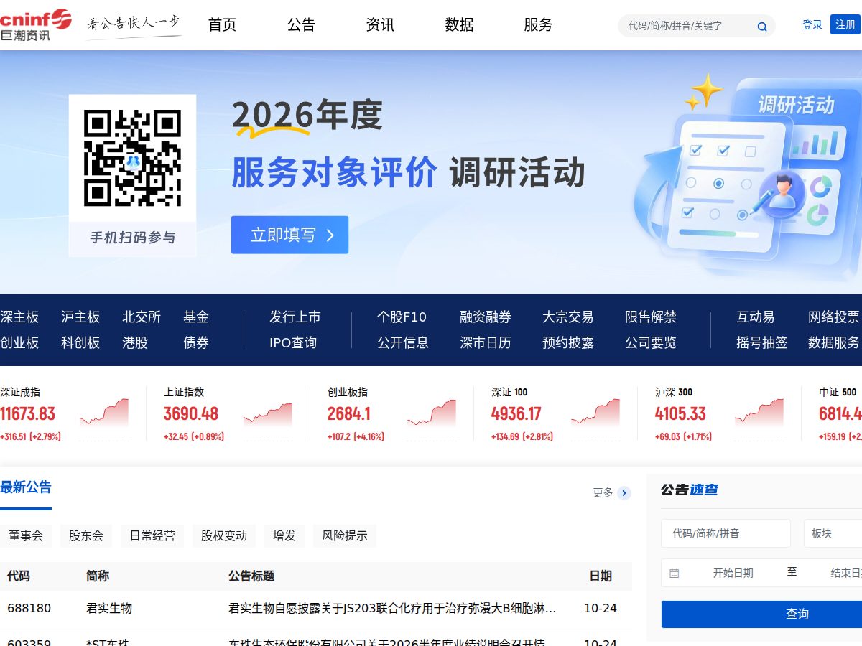Open 公开信息 link
The image size is (862, 646).
tap(403, 342)
